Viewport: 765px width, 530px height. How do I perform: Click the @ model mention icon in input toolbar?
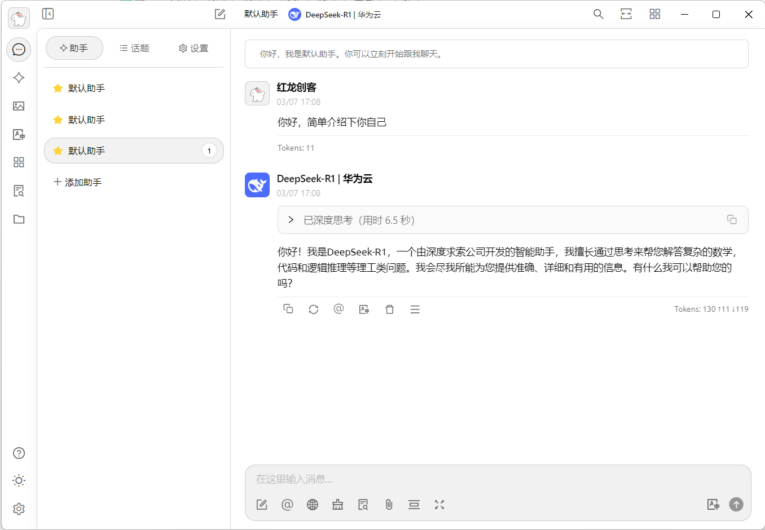(x=287, y=505)
